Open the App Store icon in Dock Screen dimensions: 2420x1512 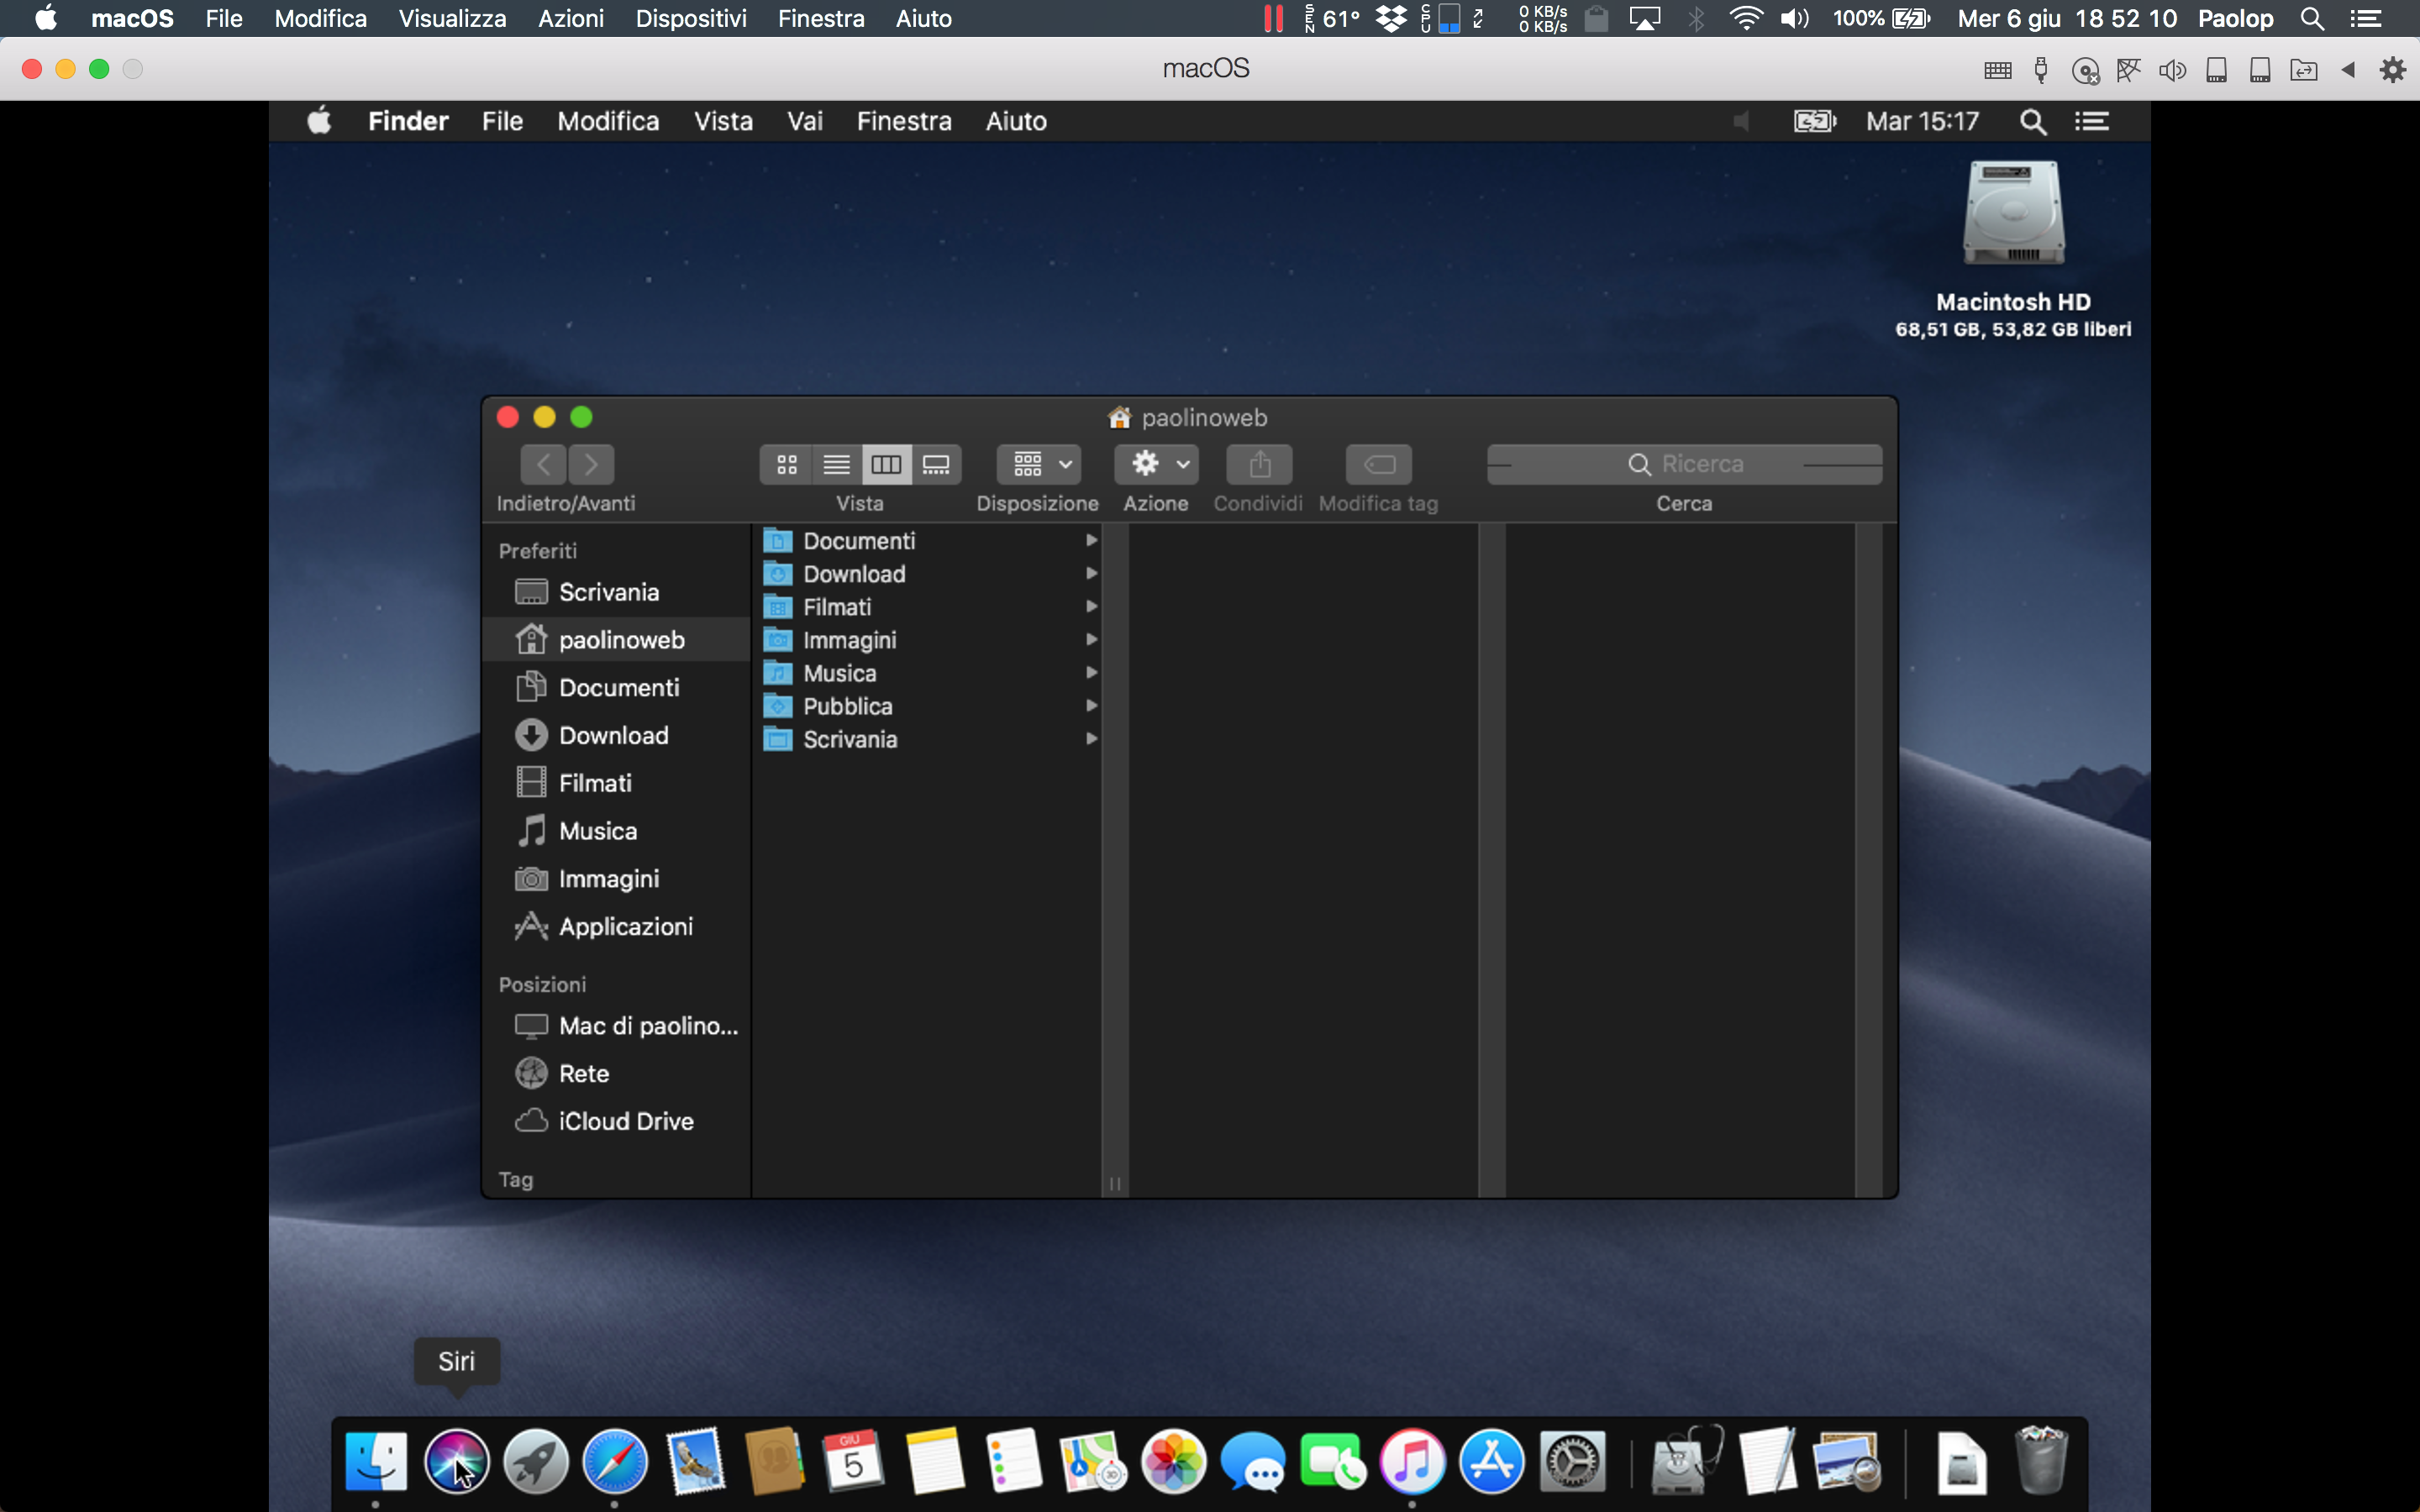1491,1462
